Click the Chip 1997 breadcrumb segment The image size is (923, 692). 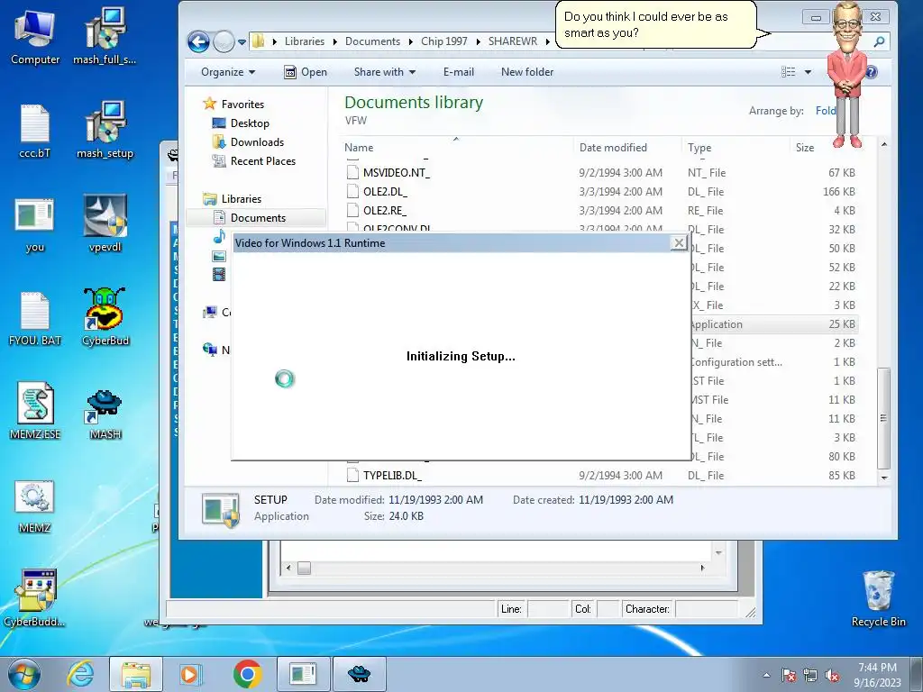pyautogui.click(x=443, y=41)
